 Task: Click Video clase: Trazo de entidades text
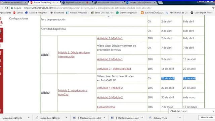[x=115, y=78]
